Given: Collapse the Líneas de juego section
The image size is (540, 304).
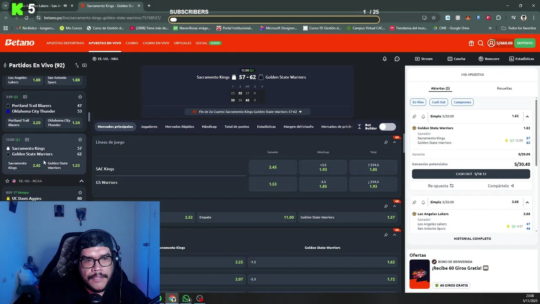Looking at the screenshot, I should [394, 142].
